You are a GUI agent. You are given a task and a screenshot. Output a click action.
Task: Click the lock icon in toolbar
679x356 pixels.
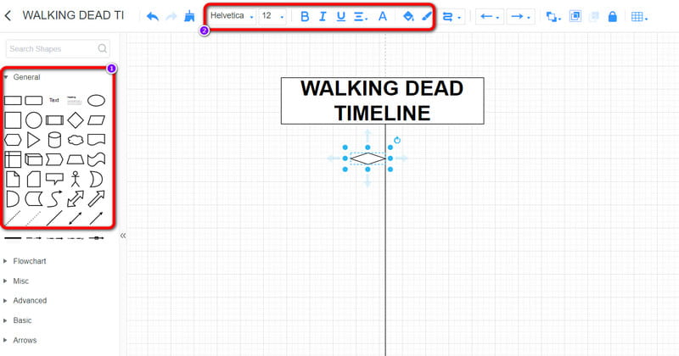(613, 16)
